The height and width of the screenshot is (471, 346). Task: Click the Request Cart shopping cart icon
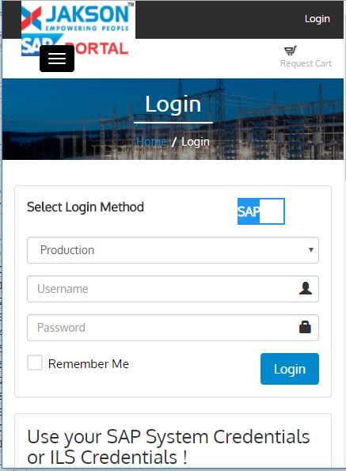(x=290, y=51)
